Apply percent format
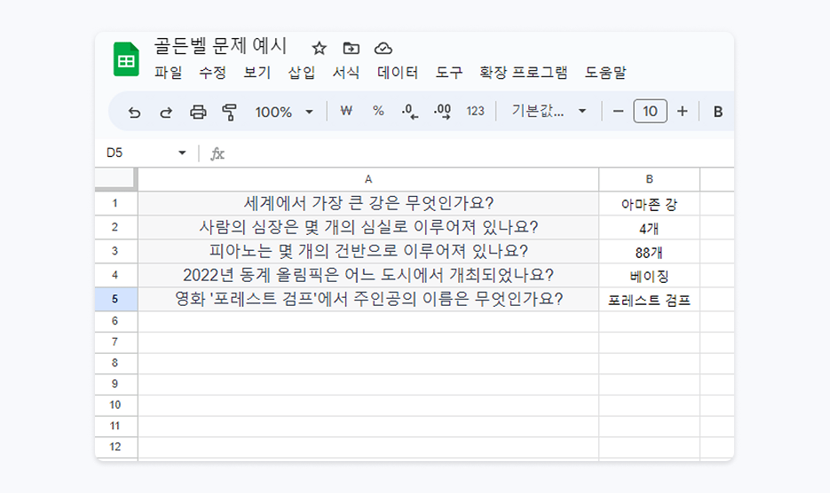Image resolution: width=830 pixels, height=493 pixels. (378, 111)
